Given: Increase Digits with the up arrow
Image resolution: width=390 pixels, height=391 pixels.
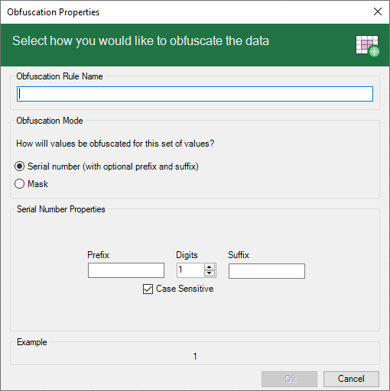Looking at the screenshot, I should [x=210, y=267].
